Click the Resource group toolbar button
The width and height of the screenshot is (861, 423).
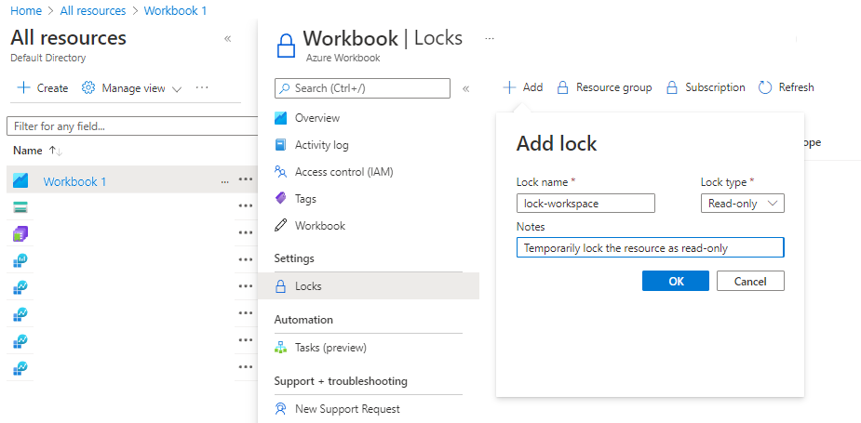(x=604, y=87)
